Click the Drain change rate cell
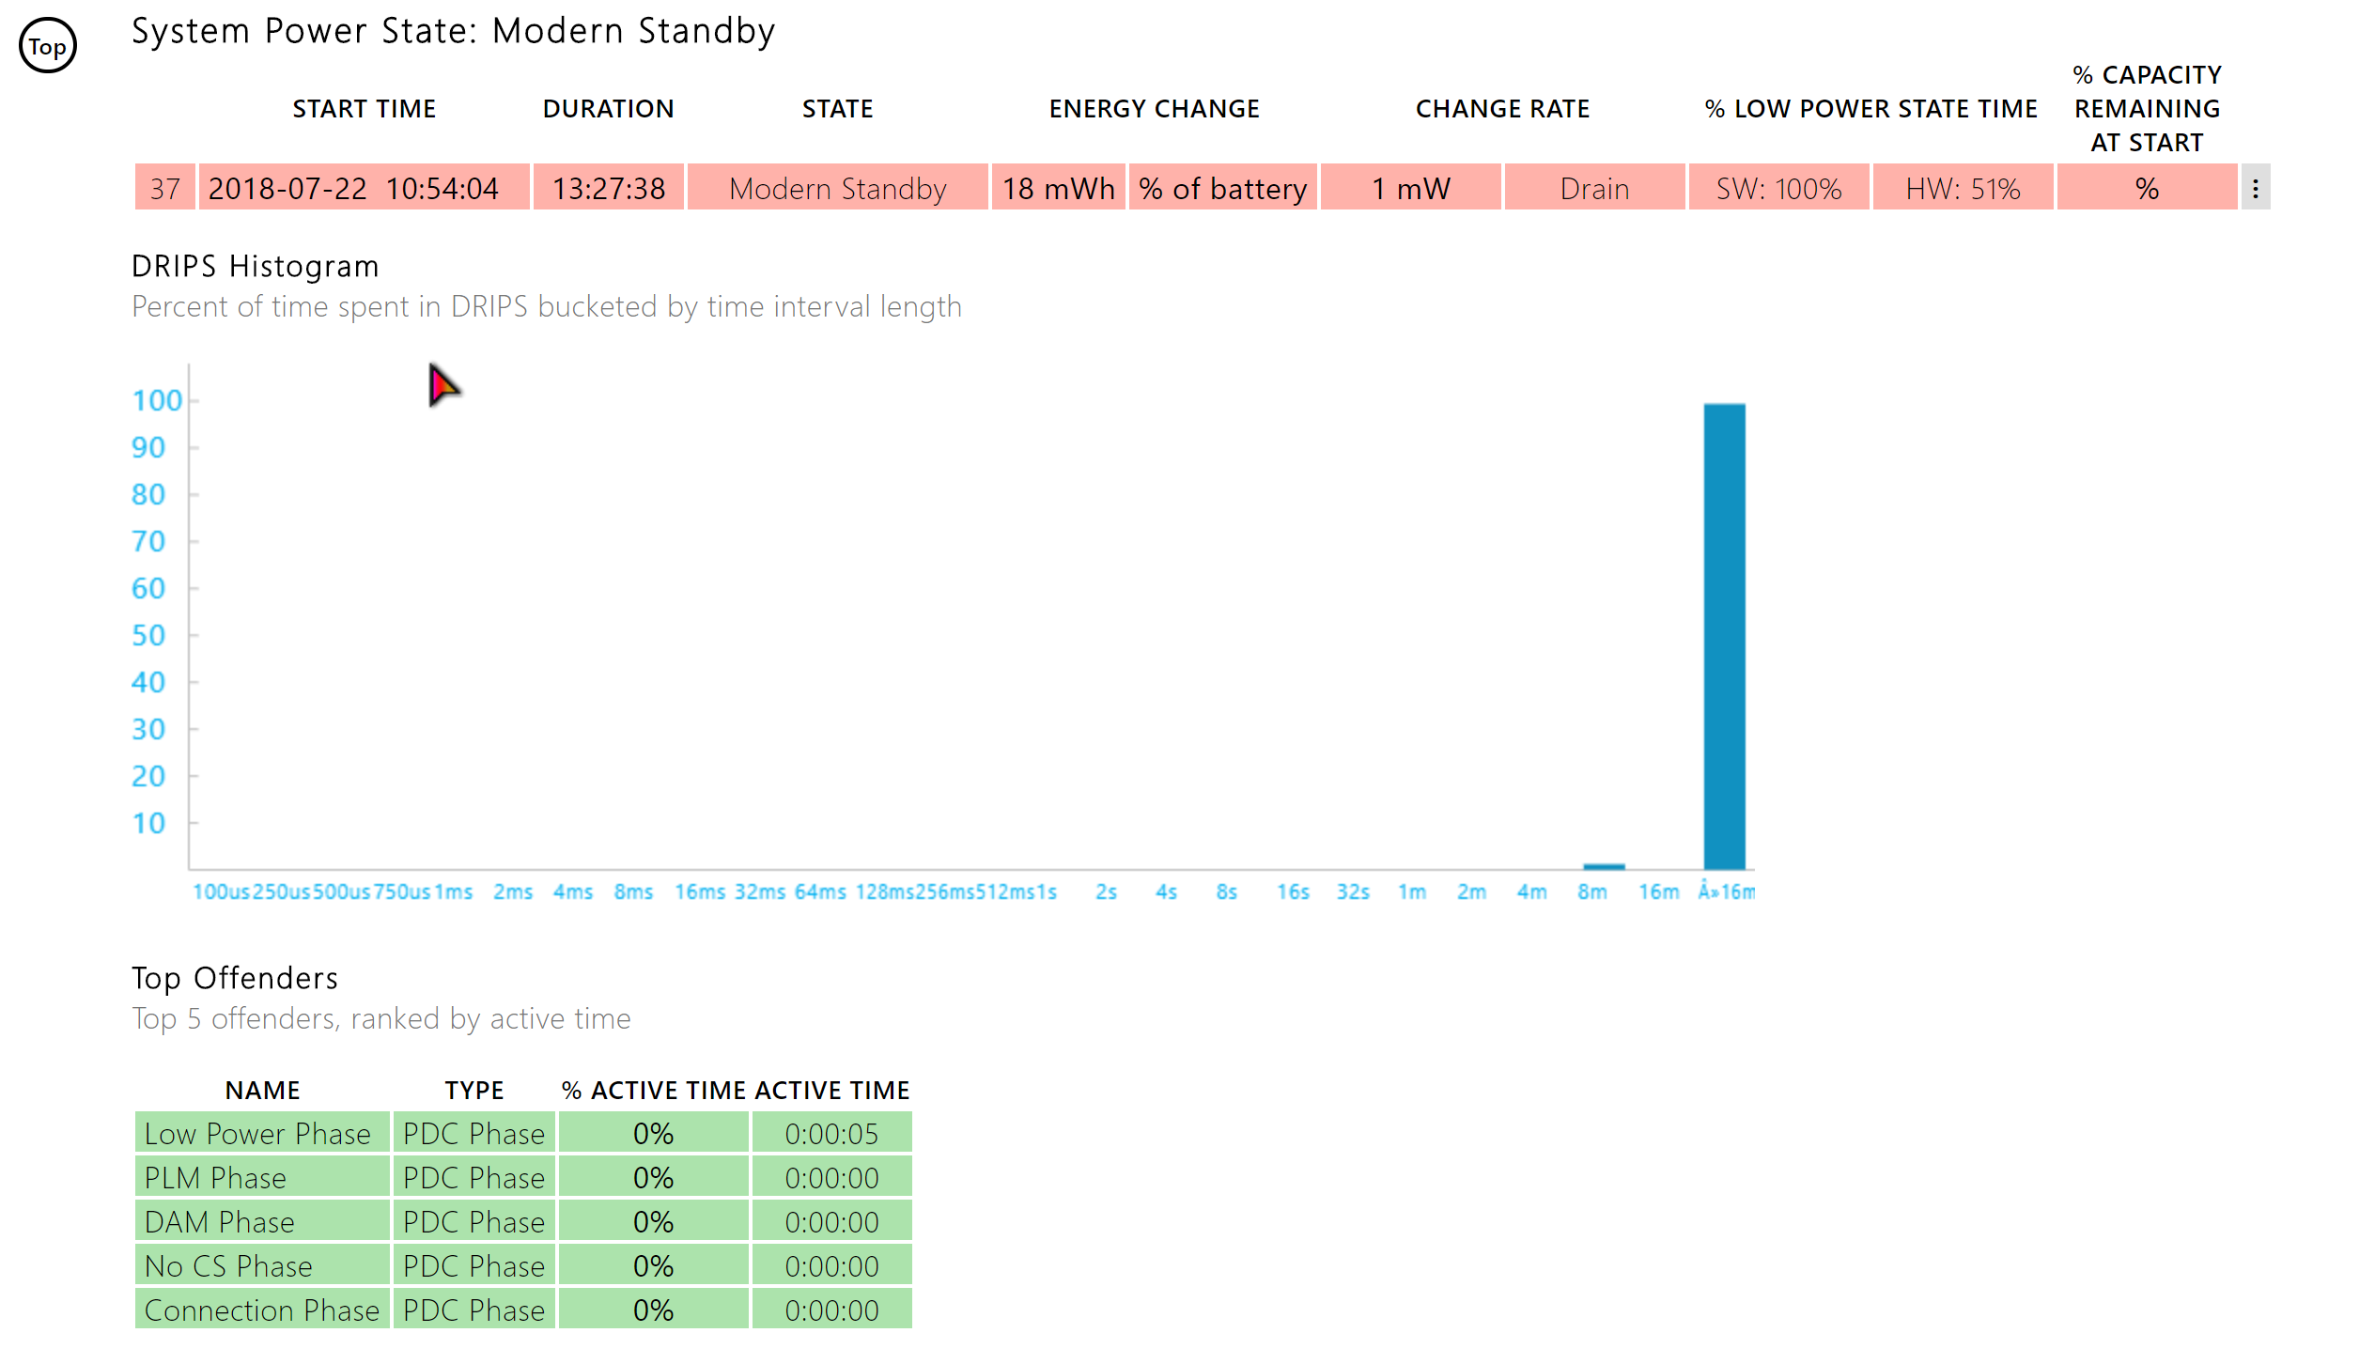This screenshot has height=1364, width=2375. point(1593,189)
